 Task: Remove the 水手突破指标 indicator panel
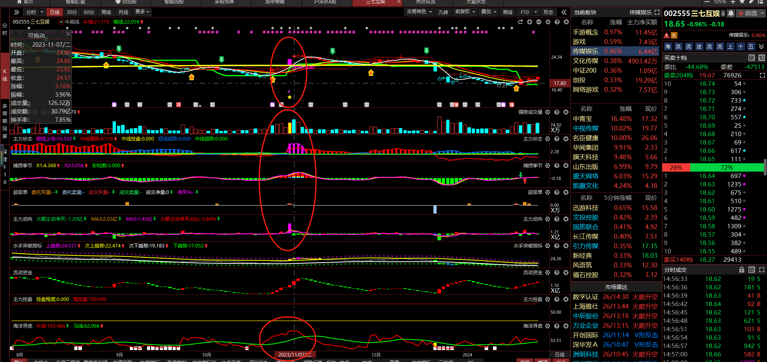point(566,246)
